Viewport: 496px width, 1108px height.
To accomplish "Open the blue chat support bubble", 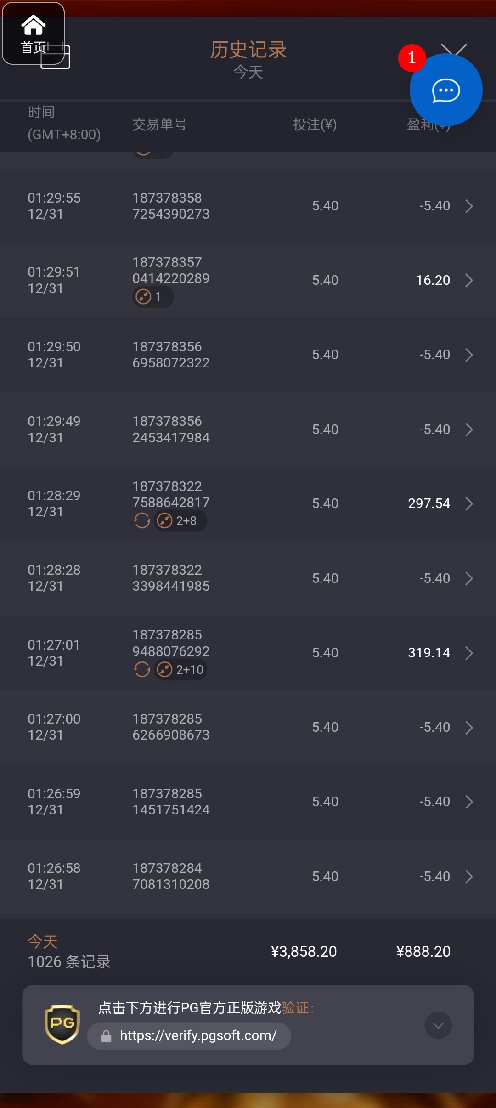I will [x=445, y=90].
